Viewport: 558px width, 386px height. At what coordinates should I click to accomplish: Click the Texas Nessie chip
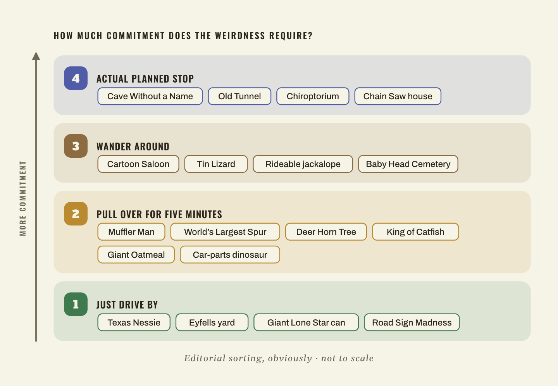[134, 322]
